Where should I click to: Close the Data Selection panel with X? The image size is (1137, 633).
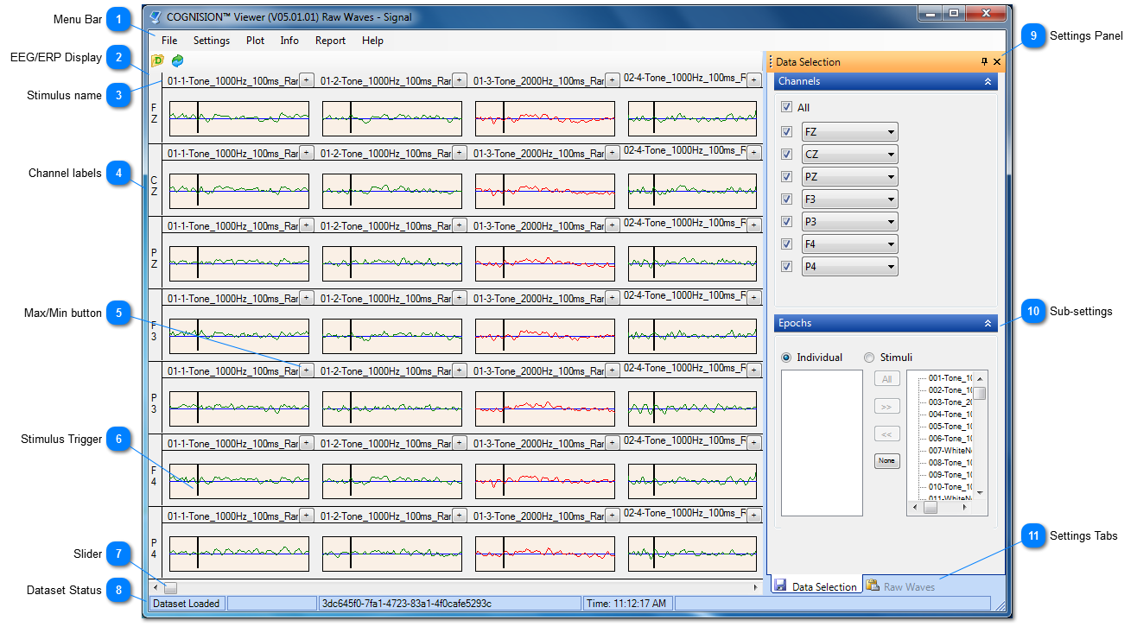[x=996, y=62]
